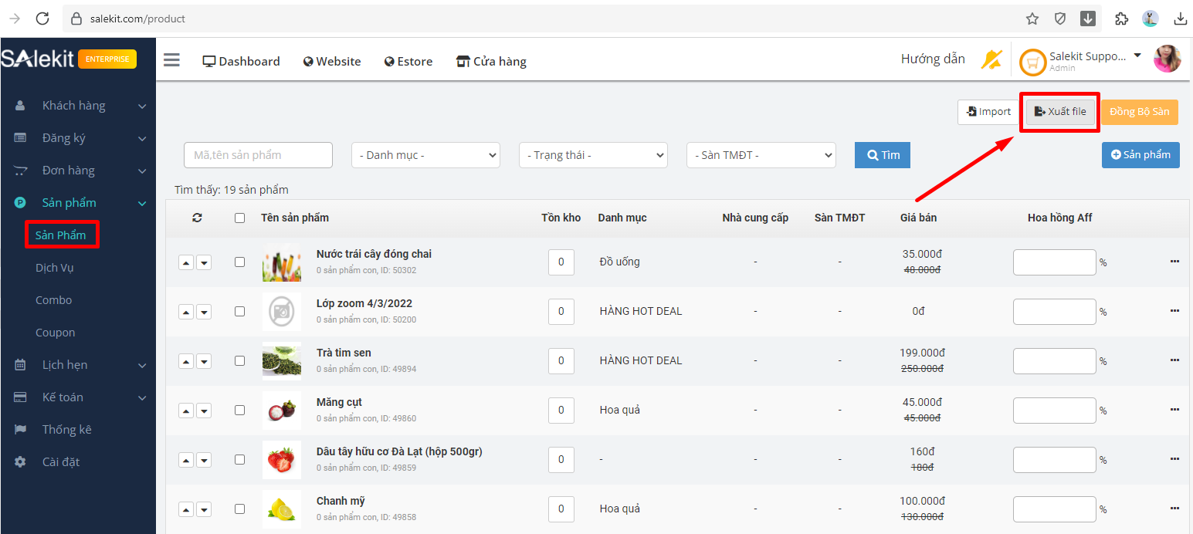Click the refresh icon in table header

[x=197, y=218]
